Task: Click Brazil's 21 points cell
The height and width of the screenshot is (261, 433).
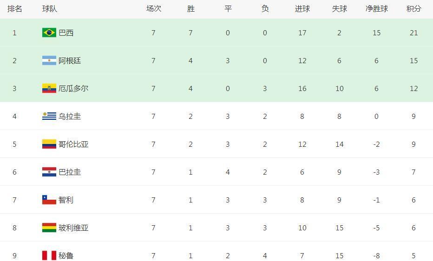Action: 413,33
